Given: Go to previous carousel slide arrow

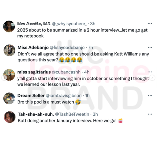Looking at the screenshot, I should point(4,78).
